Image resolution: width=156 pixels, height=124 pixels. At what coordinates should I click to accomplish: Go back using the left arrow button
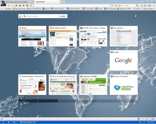coord(9,6)
